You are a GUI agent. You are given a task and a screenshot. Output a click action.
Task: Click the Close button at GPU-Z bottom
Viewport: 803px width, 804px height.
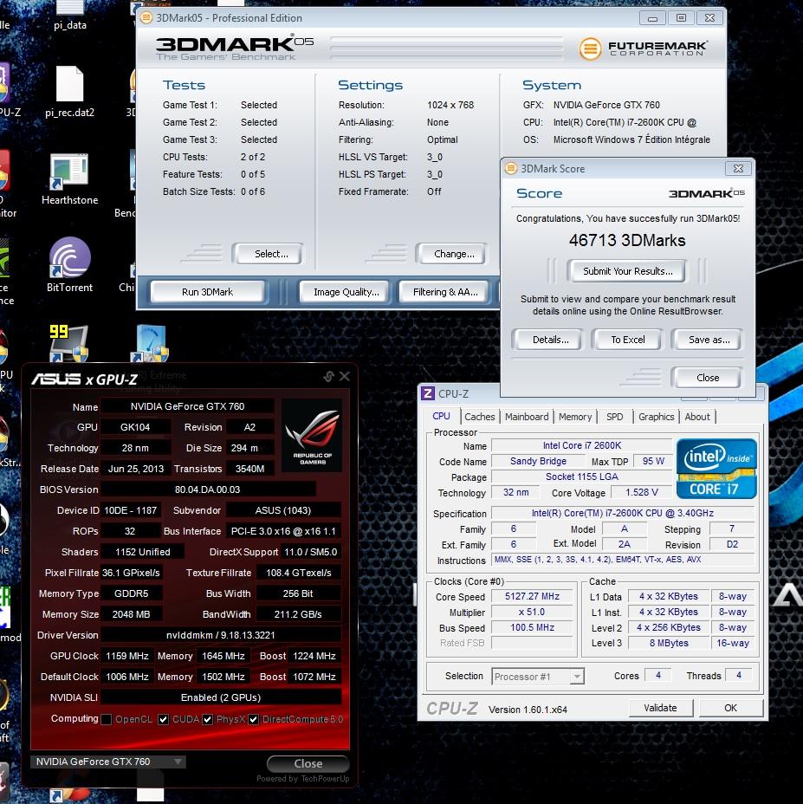308,763
